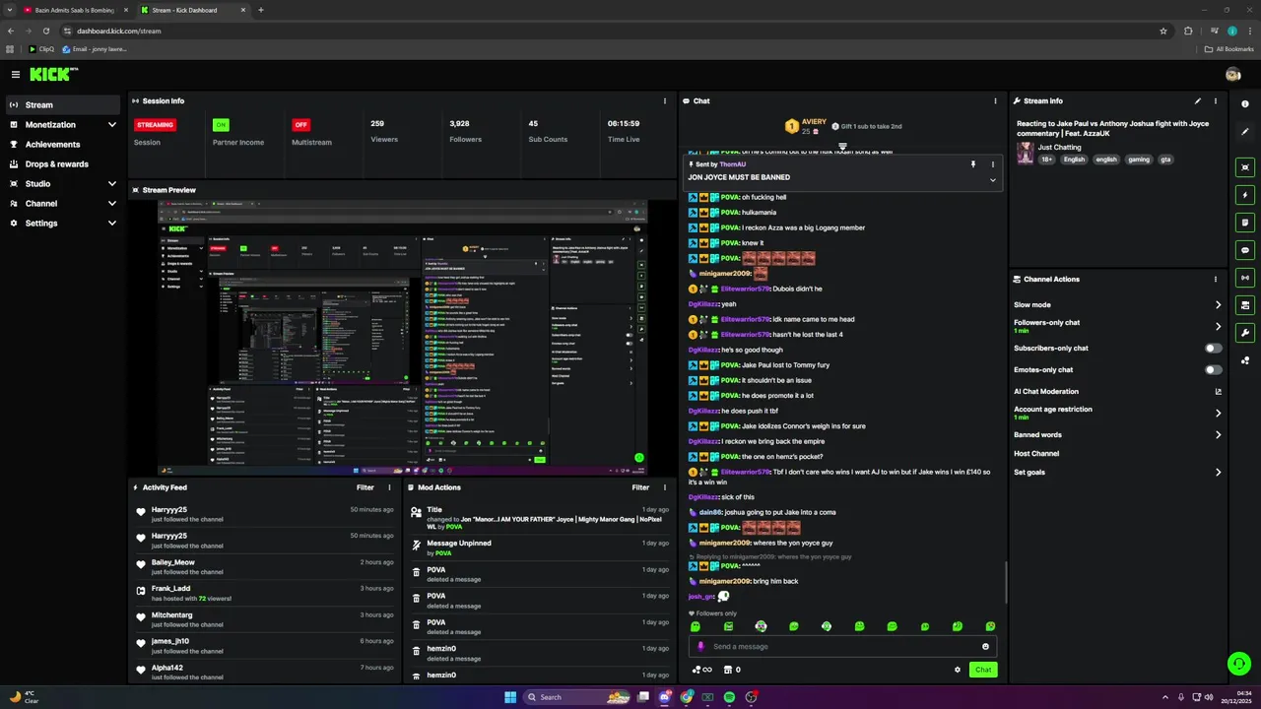Open the Chat panel three-dot menu

995,100
